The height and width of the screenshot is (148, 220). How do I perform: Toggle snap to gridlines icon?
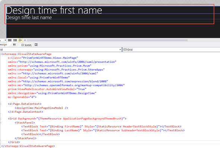[x=15, y=40]
